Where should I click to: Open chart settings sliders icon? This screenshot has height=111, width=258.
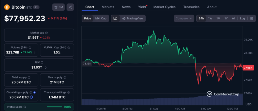pyautogui.click(x=252, y=18)
